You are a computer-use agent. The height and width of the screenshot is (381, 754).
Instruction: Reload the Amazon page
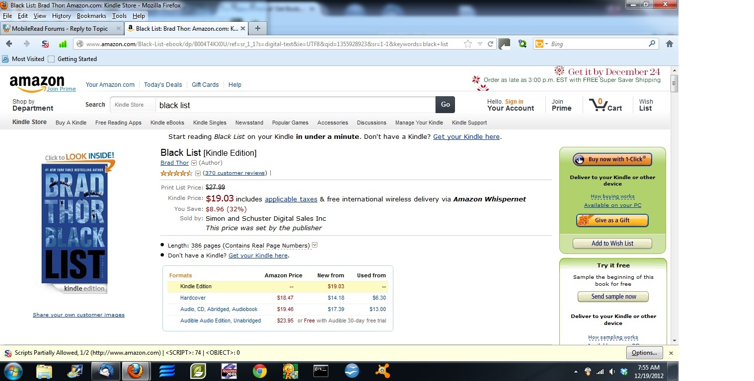point(490,44)
